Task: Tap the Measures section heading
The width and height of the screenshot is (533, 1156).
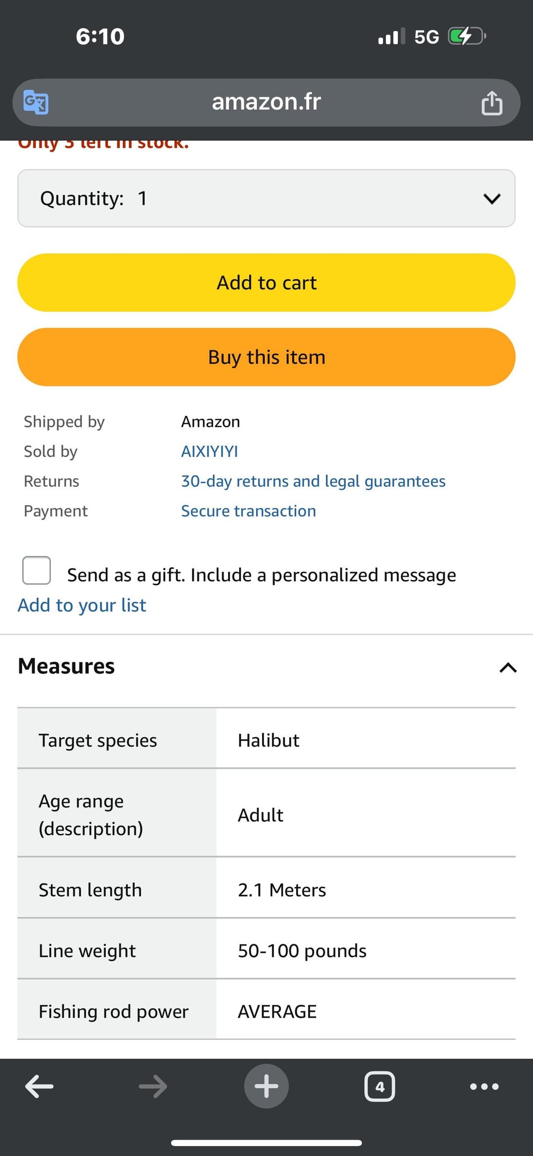Action: (67, 666)
